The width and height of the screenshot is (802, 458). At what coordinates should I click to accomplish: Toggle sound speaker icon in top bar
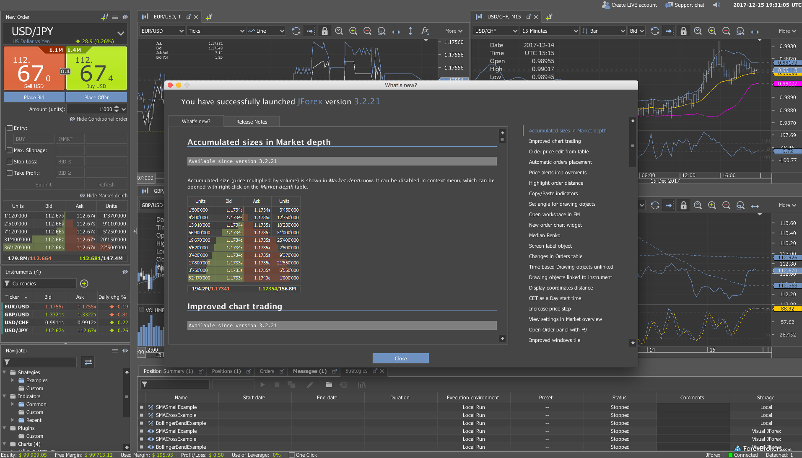pos(716,5)
